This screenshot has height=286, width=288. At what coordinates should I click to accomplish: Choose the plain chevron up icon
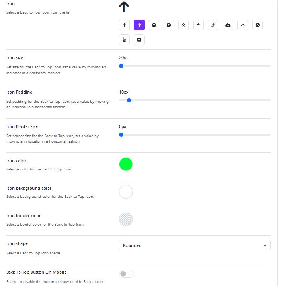(x=243, y=25)
